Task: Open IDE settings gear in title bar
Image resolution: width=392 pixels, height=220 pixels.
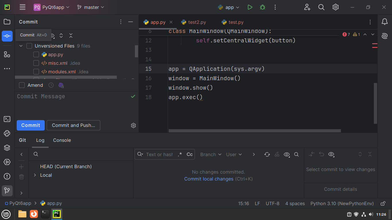Action: 335,7
